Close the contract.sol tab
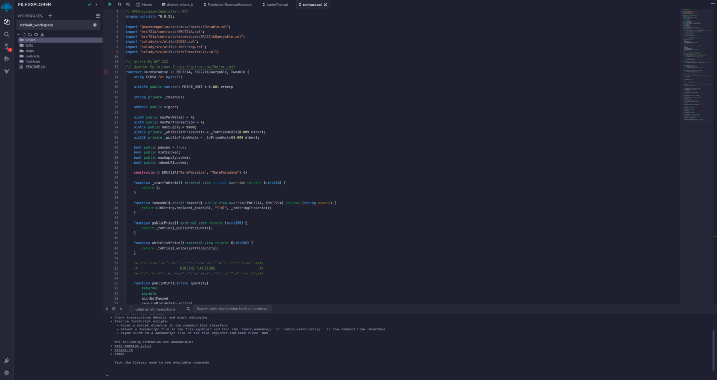This screenshot has width=717, height=380. (x=325, y=4)
